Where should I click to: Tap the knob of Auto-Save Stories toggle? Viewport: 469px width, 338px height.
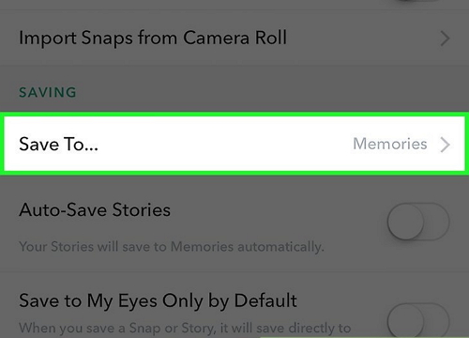(405, 222)
